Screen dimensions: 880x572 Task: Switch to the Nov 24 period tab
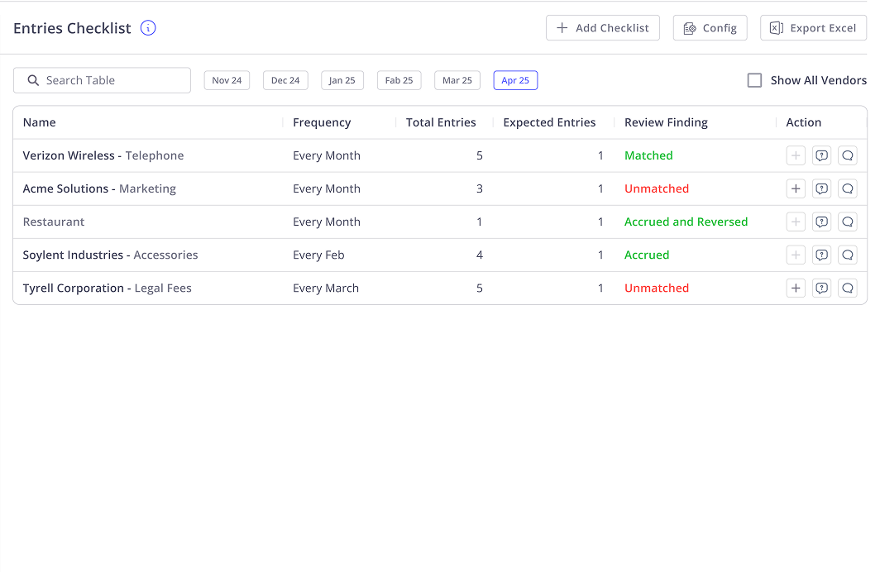coord(227,80)
